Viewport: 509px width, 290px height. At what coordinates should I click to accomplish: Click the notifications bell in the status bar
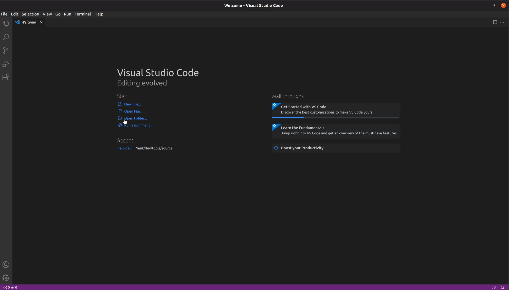pos(502,287)
